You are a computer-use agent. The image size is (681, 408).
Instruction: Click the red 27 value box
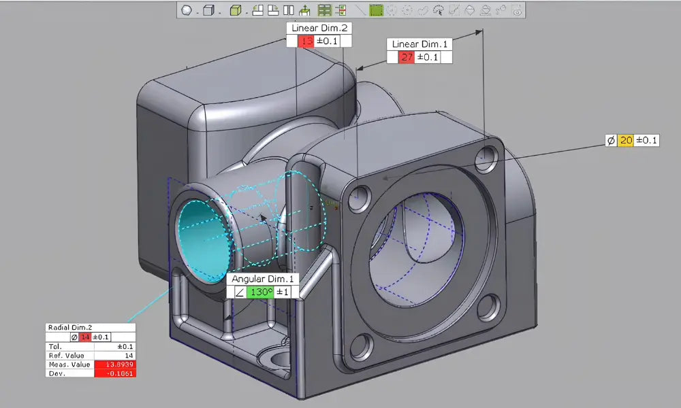click(x=407, y=57)
